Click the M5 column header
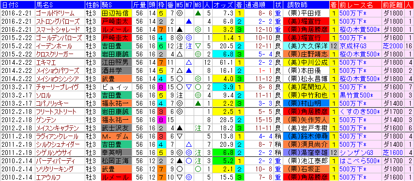The image size is (414, 181). pos(180,4)
